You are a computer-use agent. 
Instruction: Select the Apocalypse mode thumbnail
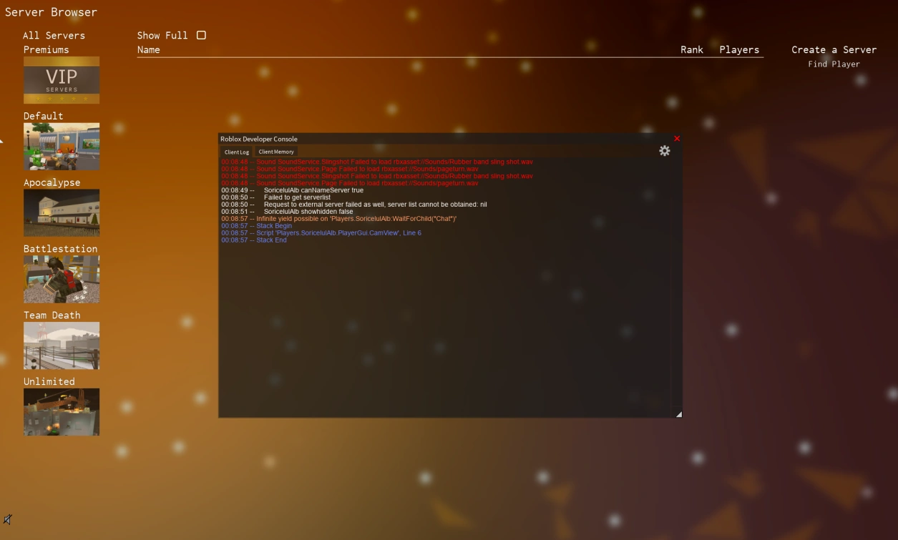click(x=62, y=213)
